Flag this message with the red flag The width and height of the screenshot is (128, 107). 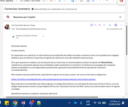click(x=51, y=1)
